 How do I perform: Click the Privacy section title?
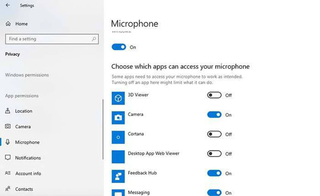tap(13, 54)
